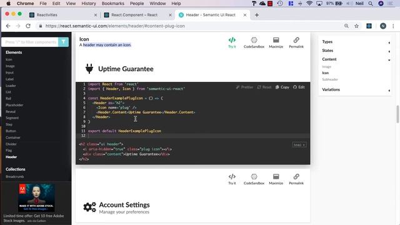
Task: Maximize the Account Settings example
Action: tap(276, 179)
